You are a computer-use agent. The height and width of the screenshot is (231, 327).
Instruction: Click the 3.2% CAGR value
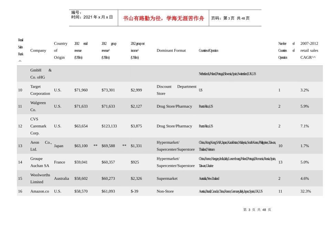(305, 90)
